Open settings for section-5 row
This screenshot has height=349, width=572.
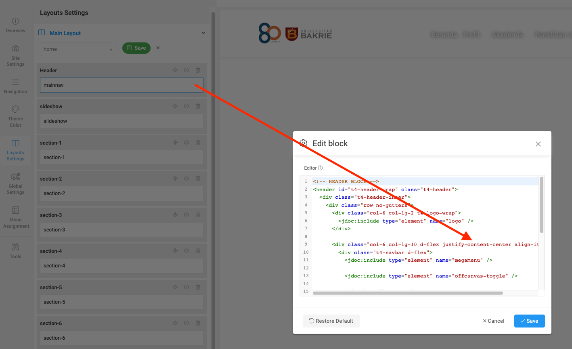click(x=186, y=287)
